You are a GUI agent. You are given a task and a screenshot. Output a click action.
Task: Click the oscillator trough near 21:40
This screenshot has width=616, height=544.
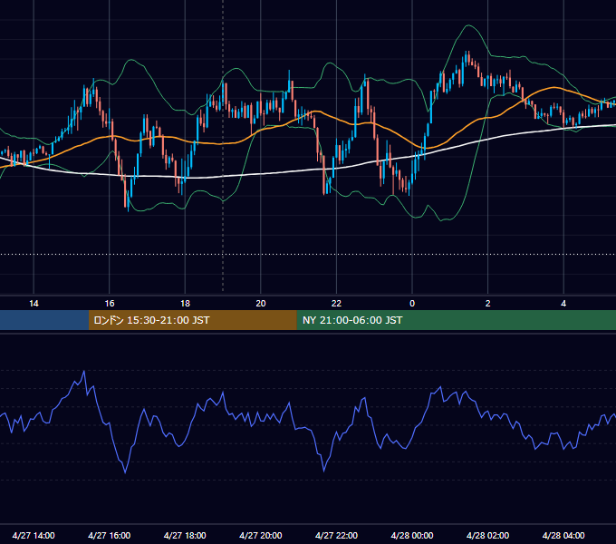[x=324, y=471]
